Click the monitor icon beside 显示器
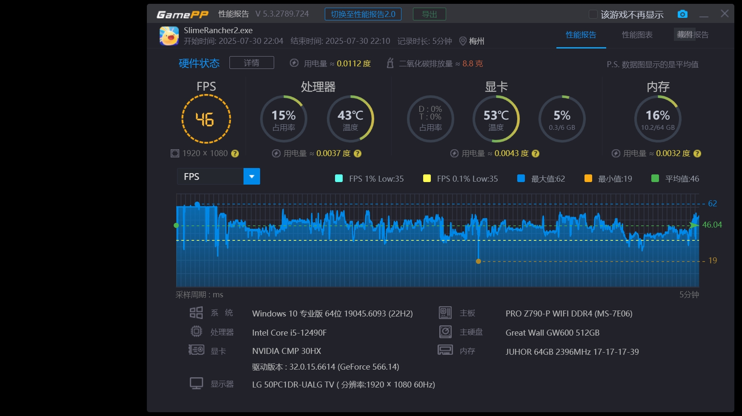 point(196,383)
